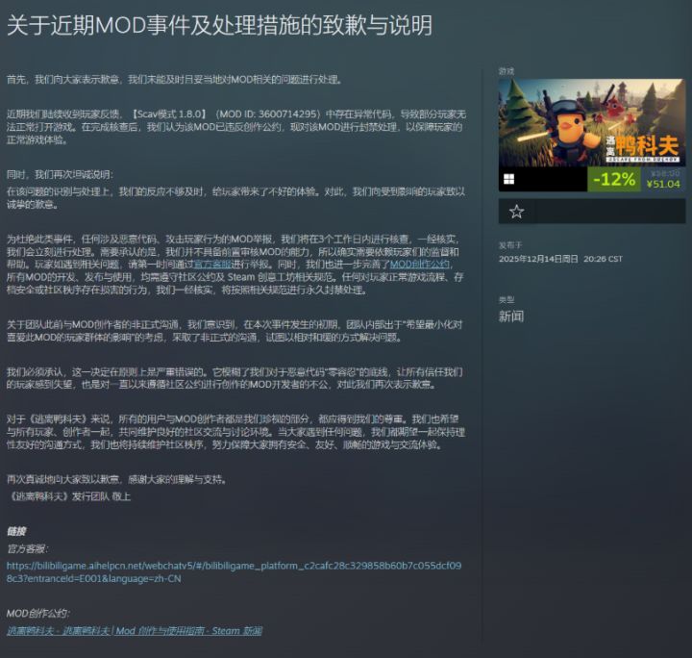Click the publish date 2025年12月14日周日

coord(538,259)
